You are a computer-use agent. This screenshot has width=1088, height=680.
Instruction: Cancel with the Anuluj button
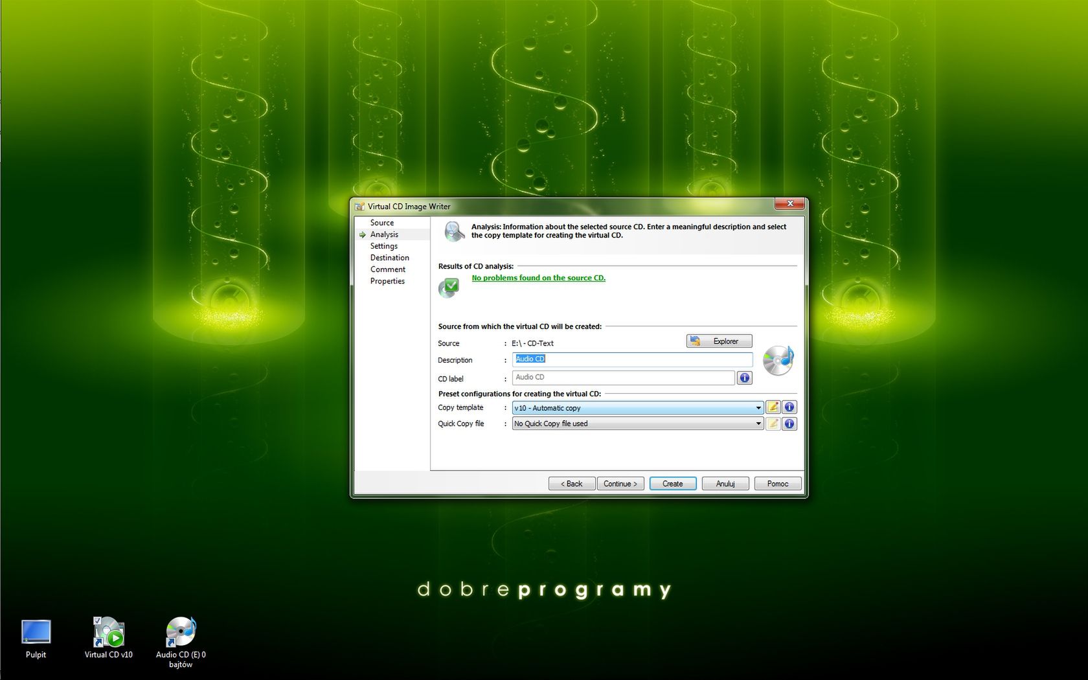(x=725, y=484)
